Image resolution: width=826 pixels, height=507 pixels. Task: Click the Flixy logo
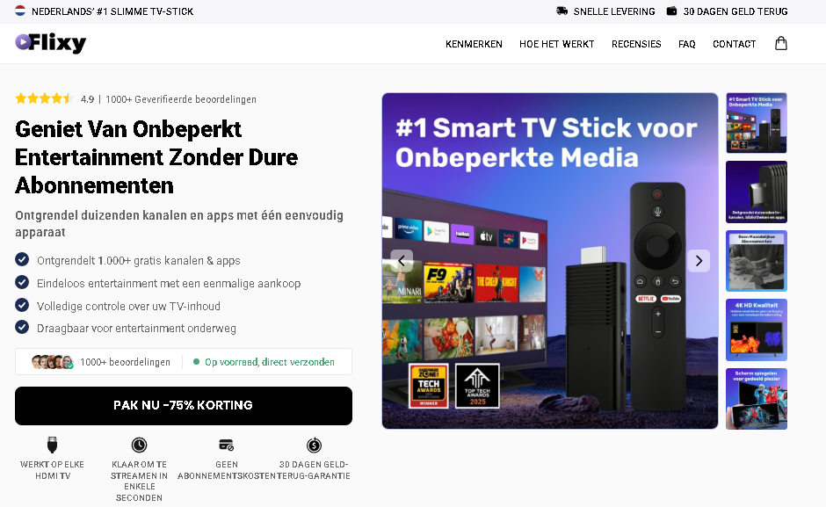pyautogui.click(x=51, y=43)
